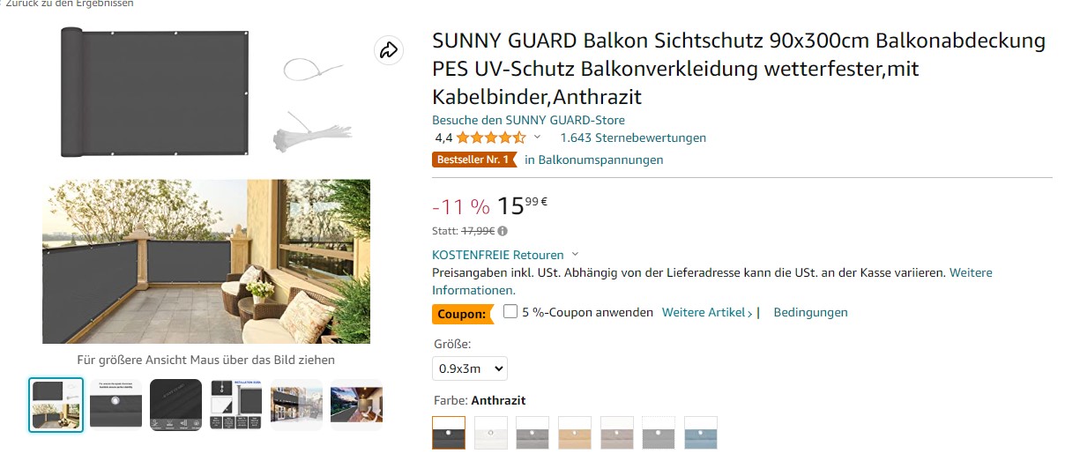Visit the SUNNY GUARD-Store link
The width and height of the screenshot is (1065, 461).
point(528,120)
